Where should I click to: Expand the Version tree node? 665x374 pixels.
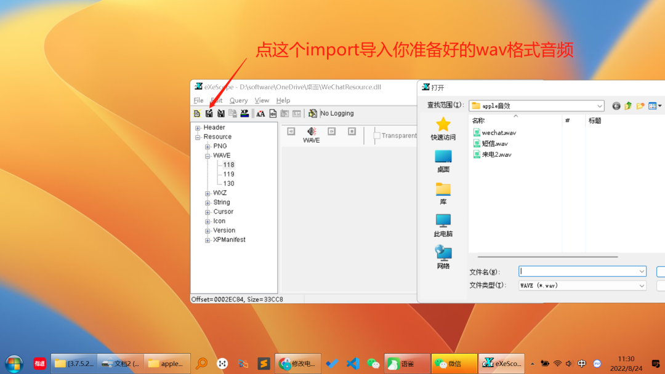point(208,231)
